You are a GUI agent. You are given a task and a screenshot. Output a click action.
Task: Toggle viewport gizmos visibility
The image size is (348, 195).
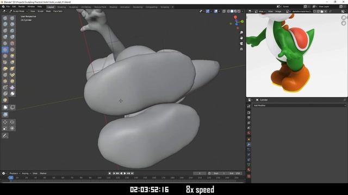pyautogui.click(x=208, y=11)
